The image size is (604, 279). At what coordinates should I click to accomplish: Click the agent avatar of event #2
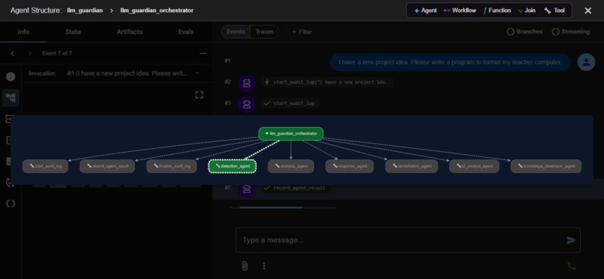tap(247, 83)
